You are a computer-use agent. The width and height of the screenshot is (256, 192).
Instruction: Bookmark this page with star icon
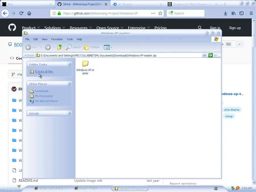coord(160,13)
